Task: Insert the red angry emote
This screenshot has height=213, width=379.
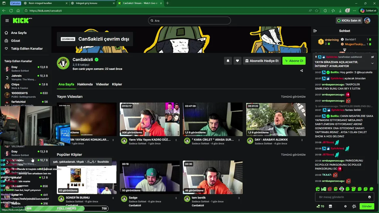Action: point(330,189)
